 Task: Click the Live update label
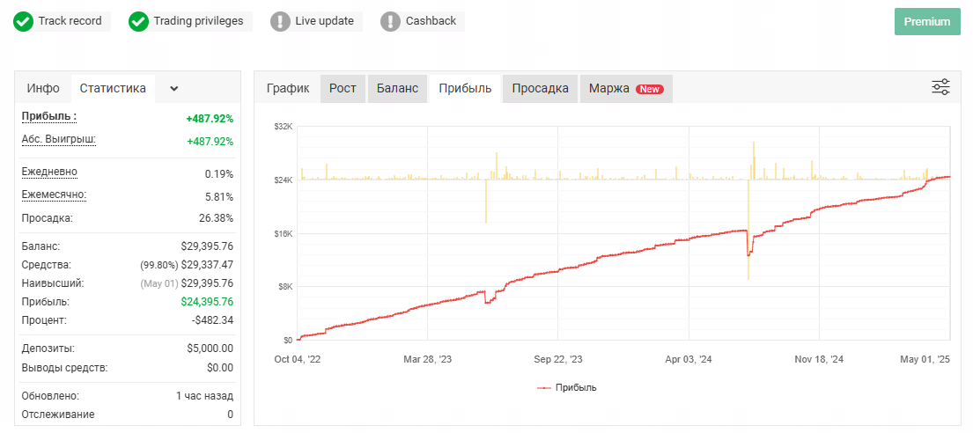point(325,21)
